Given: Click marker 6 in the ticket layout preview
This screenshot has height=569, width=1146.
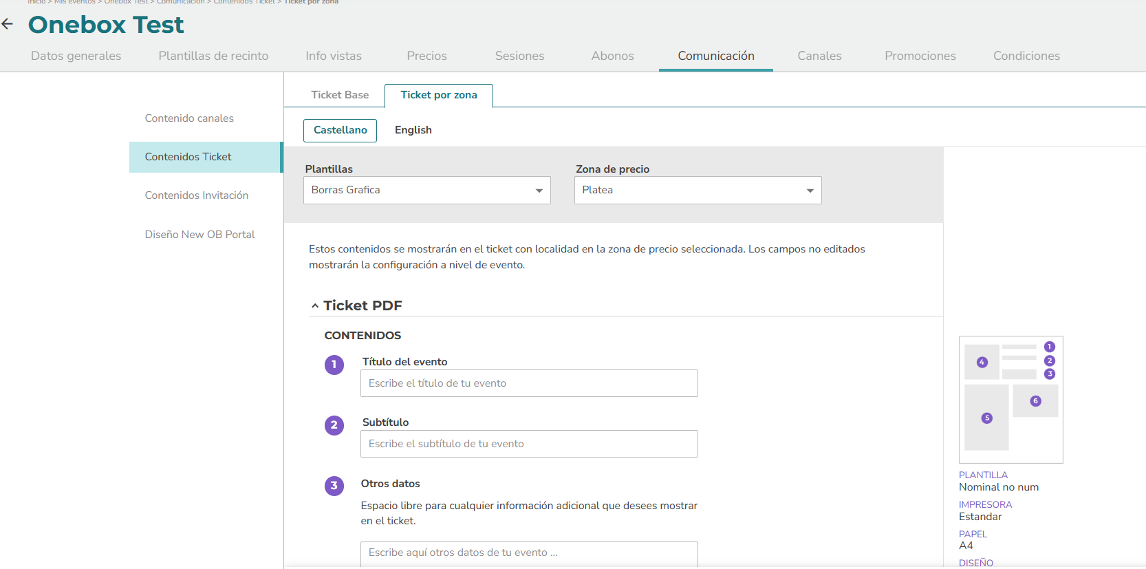Looking at the screenshot, I should (x=1036, y=401).
